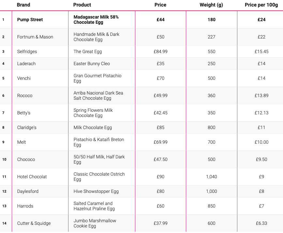Image resolution: width=283 pixels, height=233 pixels.
Task: Click the £49.99 Rococo price cell
Action: tap(160, 95)
